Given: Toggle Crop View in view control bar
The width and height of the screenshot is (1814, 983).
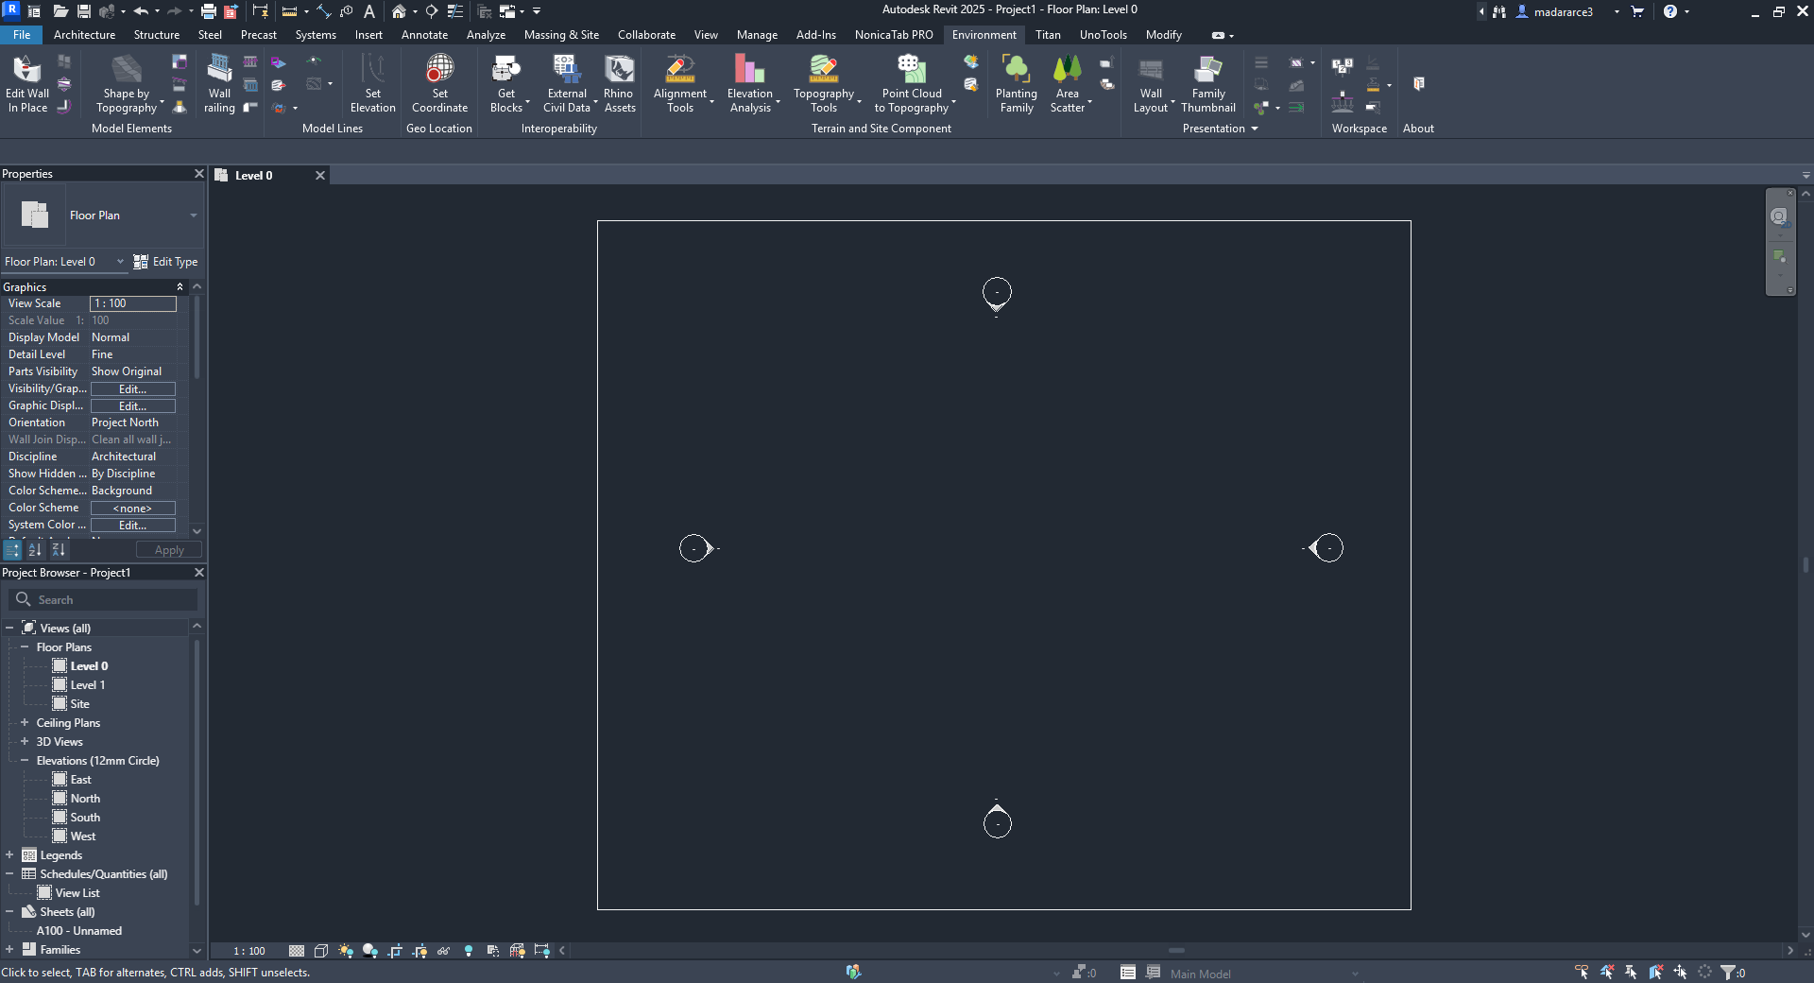Looking at the screenshot, I should click(x=395, y=951).
